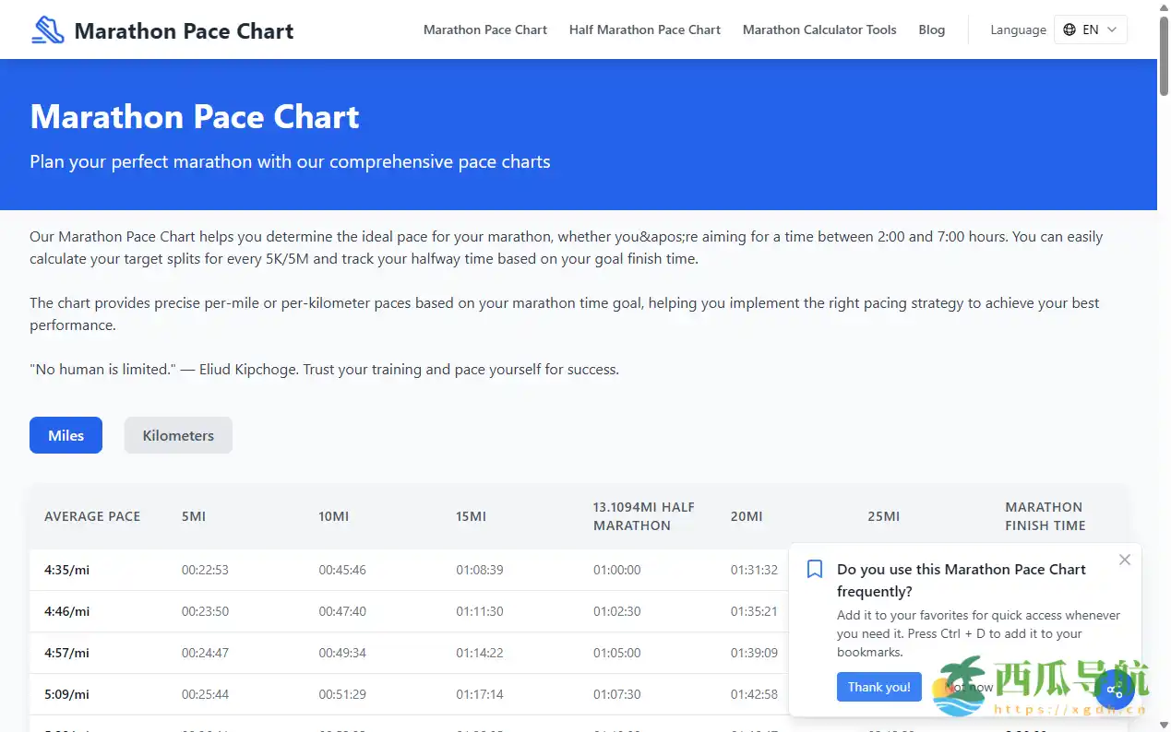The width and height of the screenshot is (1171, 732).
Task: Switch the pace chart to Kilometers
Action: [178, 434]
